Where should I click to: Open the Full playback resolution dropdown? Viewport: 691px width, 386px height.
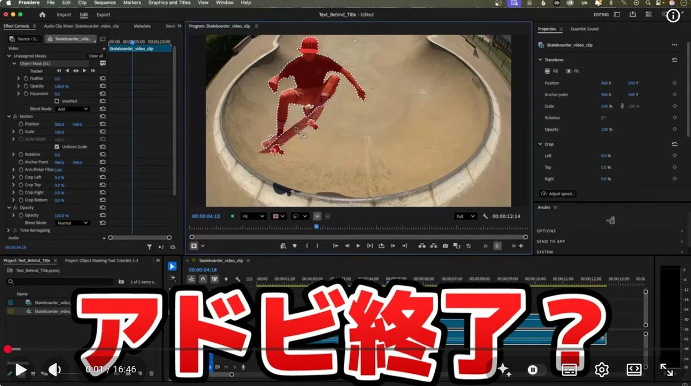coord(465,216)
